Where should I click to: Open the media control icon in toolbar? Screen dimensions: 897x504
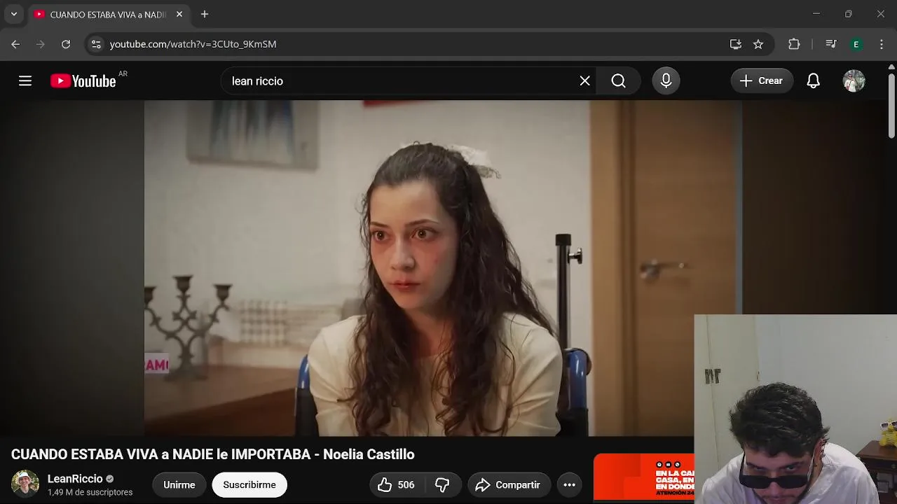point(831,44)
